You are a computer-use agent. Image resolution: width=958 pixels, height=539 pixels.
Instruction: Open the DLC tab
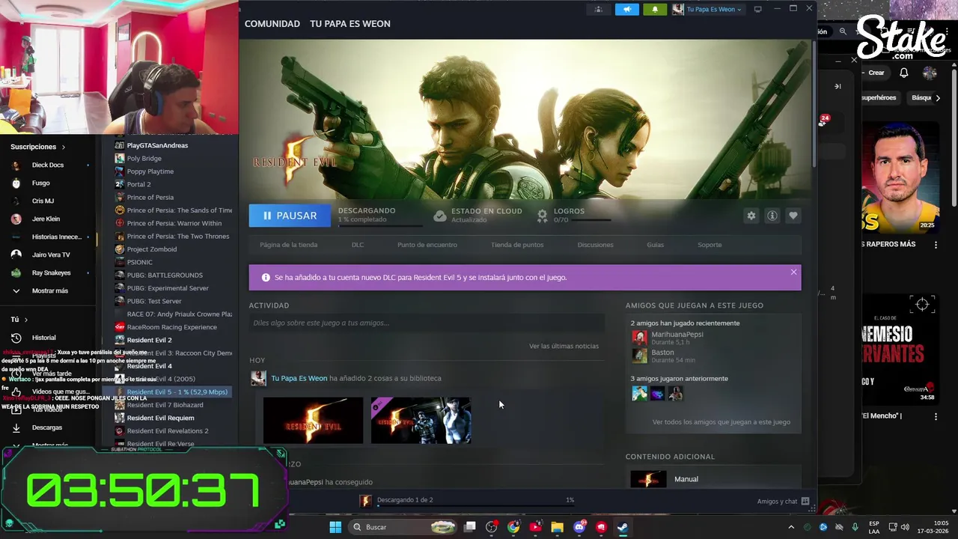pos(358,245)
